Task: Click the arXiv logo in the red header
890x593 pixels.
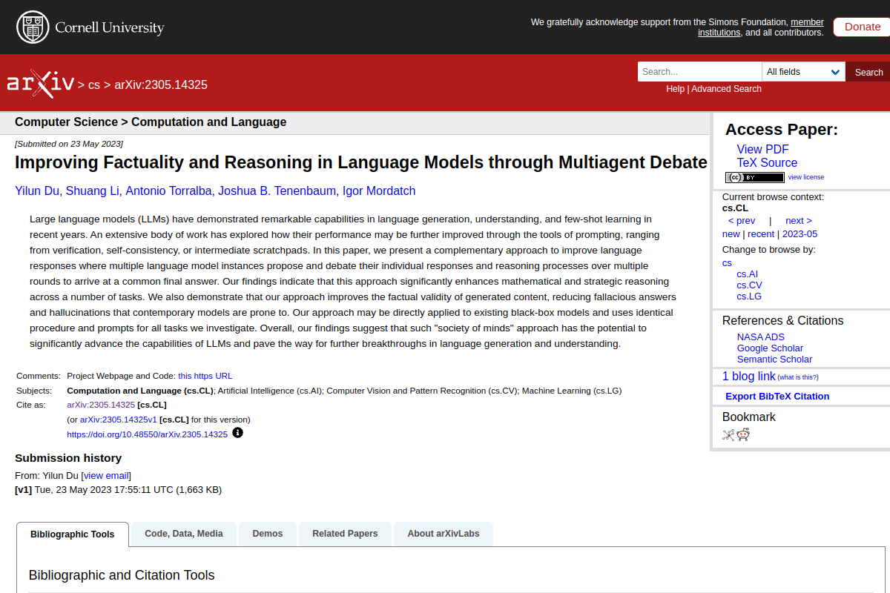Action: [40, 83]
